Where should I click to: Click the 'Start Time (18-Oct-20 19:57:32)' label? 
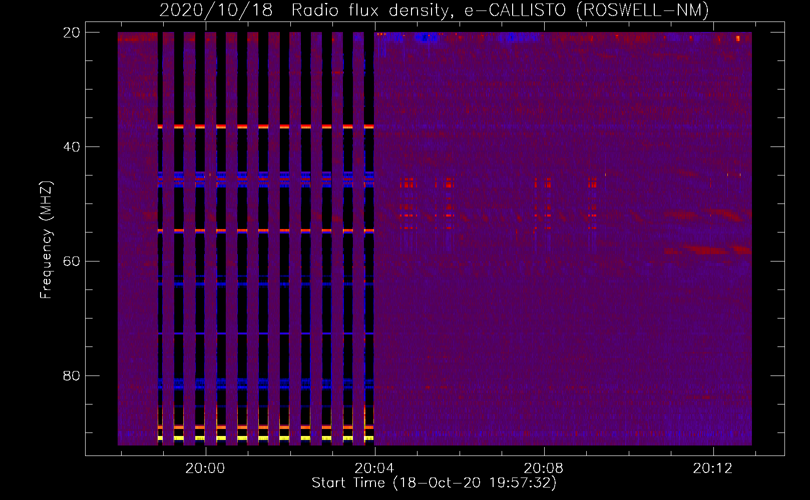tap(434, 483)
